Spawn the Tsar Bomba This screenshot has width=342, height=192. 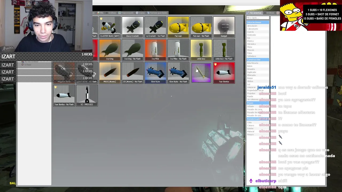click(224, 73)
